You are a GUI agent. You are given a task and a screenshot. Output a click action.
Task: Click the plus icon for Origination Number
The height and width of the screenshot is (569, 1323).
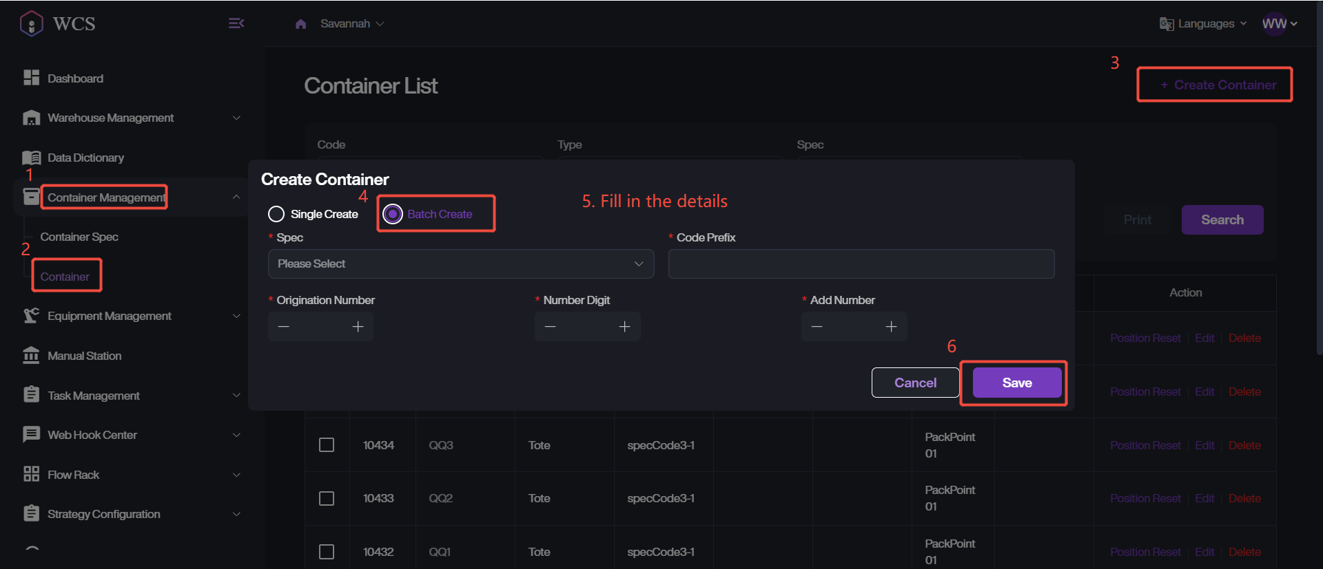[x=358, y=327]
